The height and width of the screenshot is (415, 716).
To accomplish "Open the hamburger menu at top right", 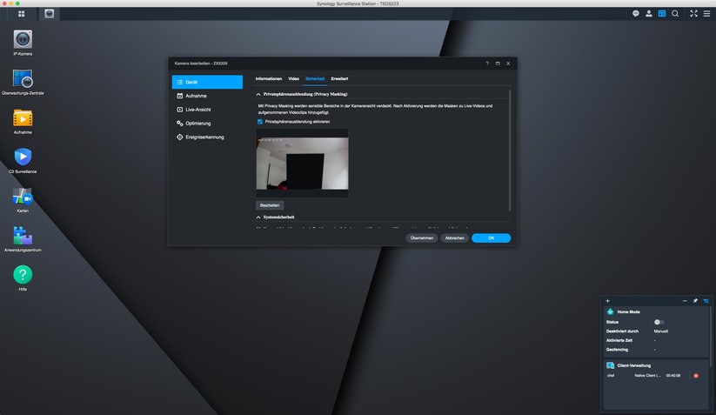I will point(706,14).
